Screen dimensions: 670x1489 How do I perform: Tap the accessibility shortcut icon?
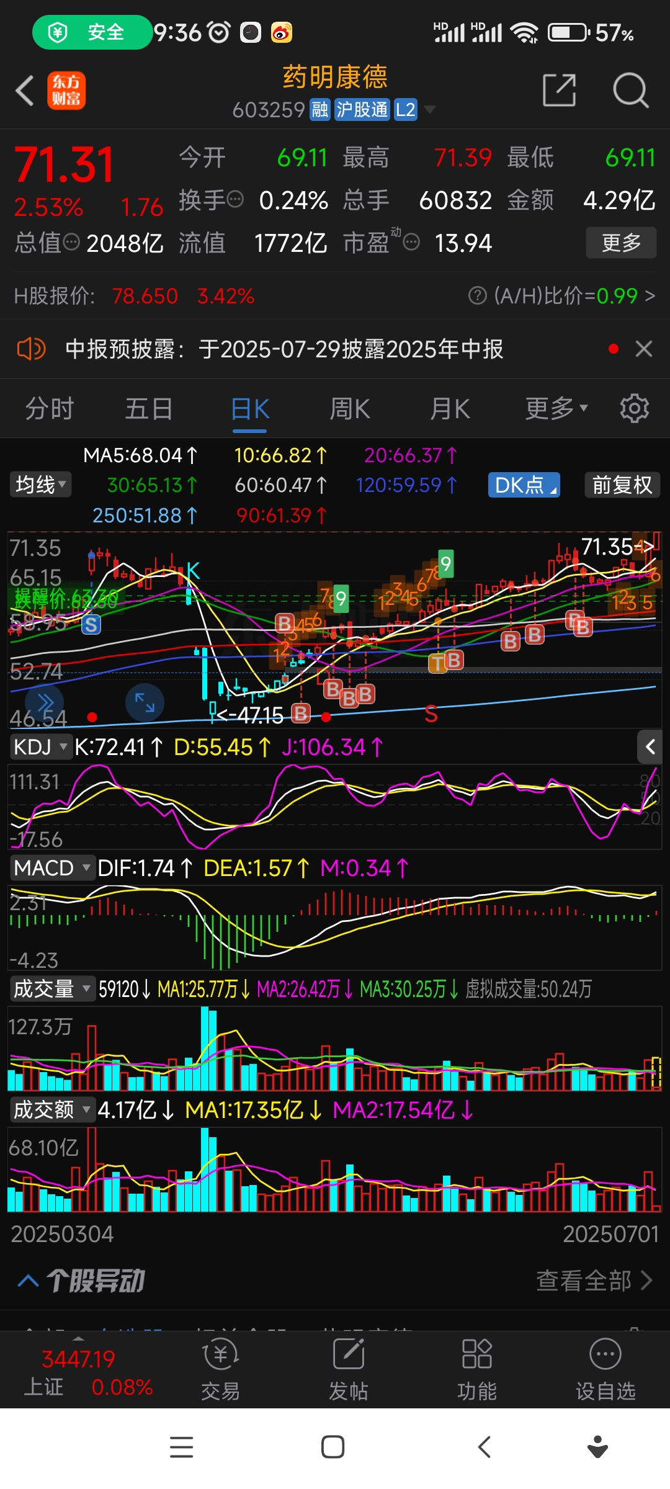[597, 1447]
